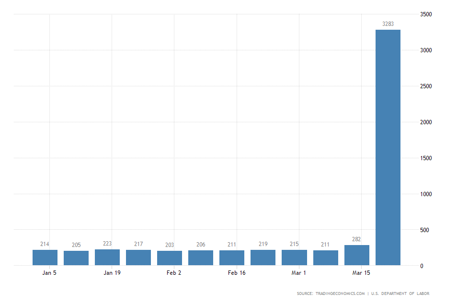The height and width of the screenshot is (305, 457).
Task: Select the bar valued 282
Action: point(357,256)
